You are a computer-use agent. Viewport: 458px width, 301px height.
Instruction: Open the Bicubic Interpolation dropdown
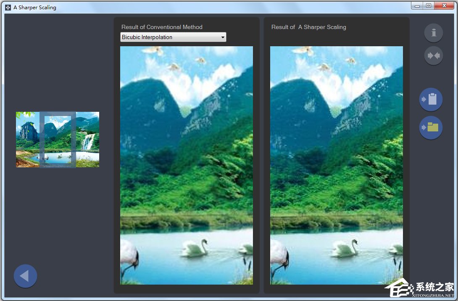point(173,37)
